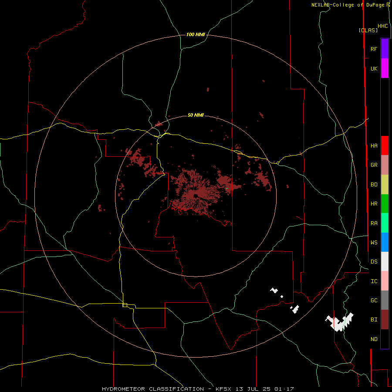Click the WS legend label
392x392 pixels.
click(x=374, y=243)
